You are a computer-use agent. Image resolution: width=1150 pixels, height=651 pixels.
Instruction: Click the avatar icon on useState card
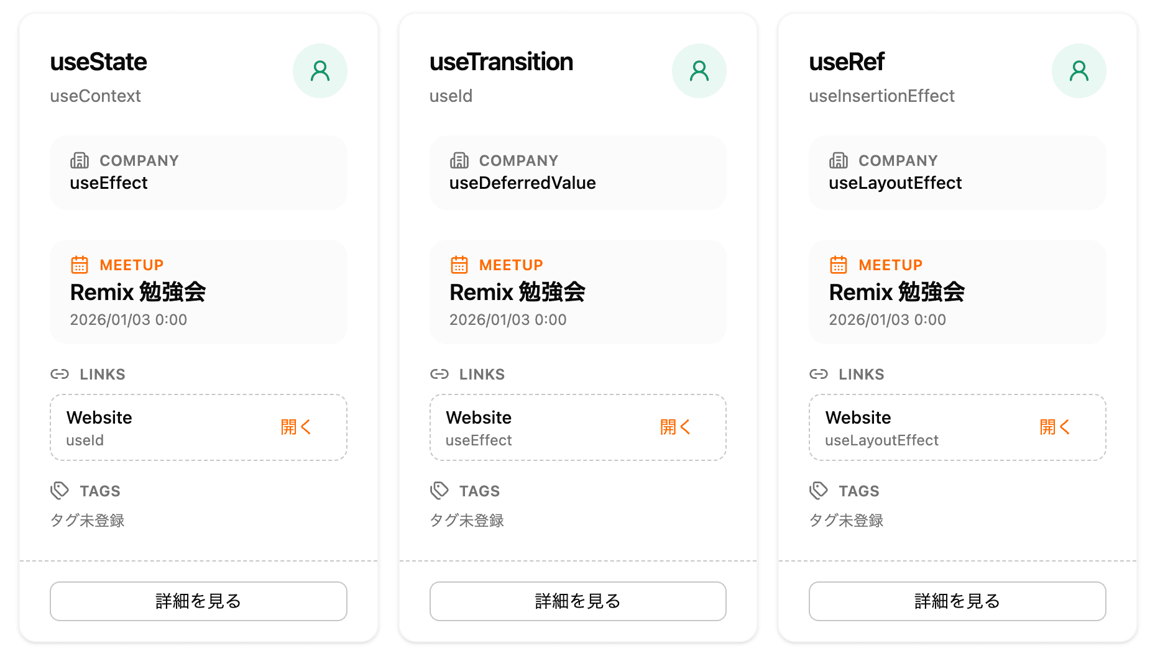point(320,71)
